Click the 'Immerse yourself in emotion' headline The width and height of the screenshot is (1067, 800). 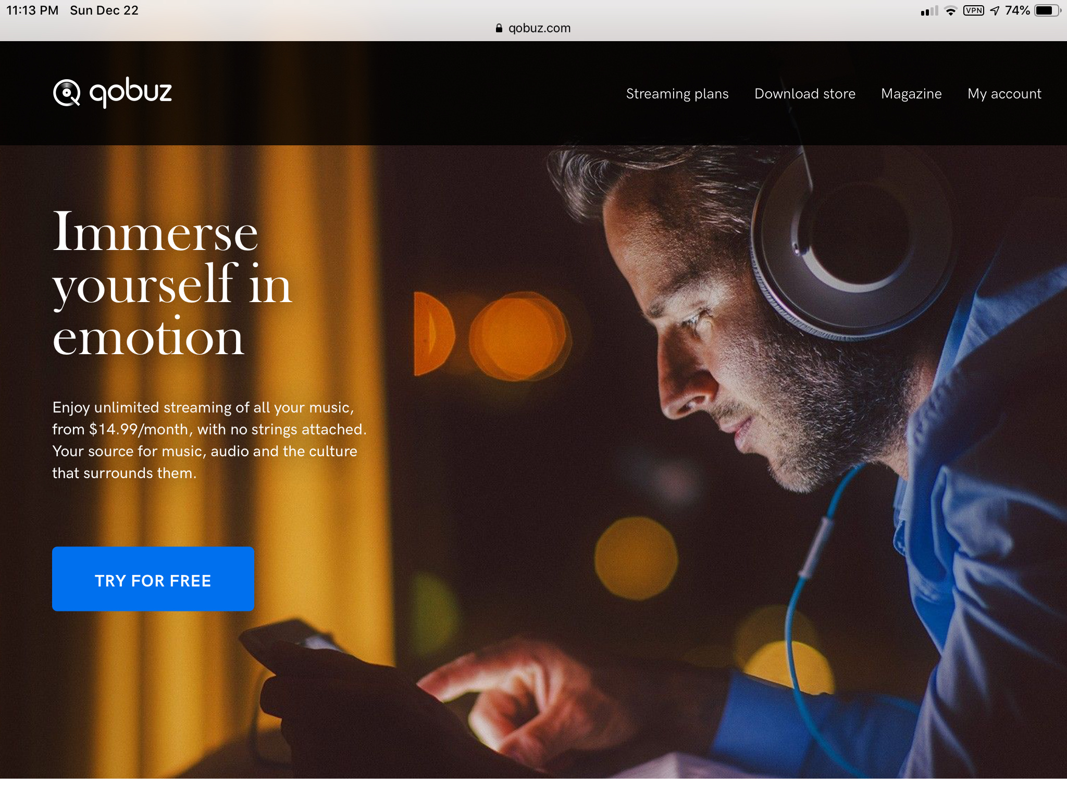pos(172,283)
